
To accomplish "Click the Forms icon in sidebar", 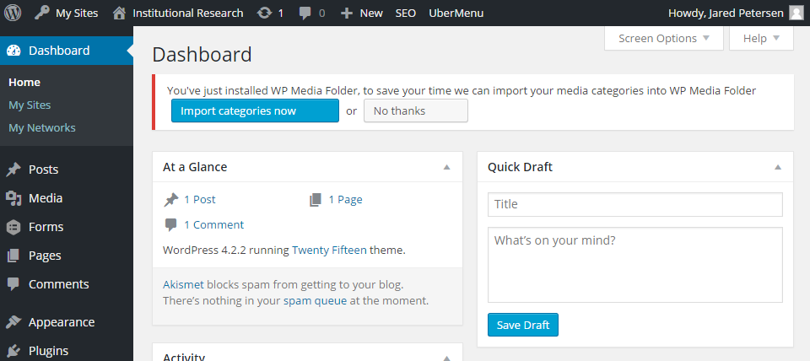I will pyautogui.click(x=14, y=227).
